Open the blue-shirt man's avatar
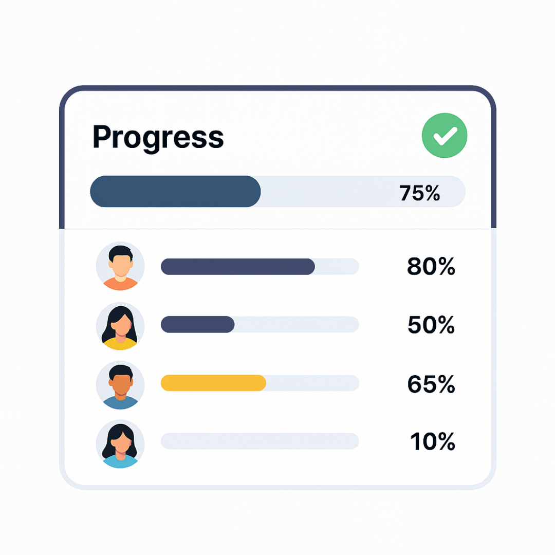This screenshot has width=555, height=555. [120, 384]
